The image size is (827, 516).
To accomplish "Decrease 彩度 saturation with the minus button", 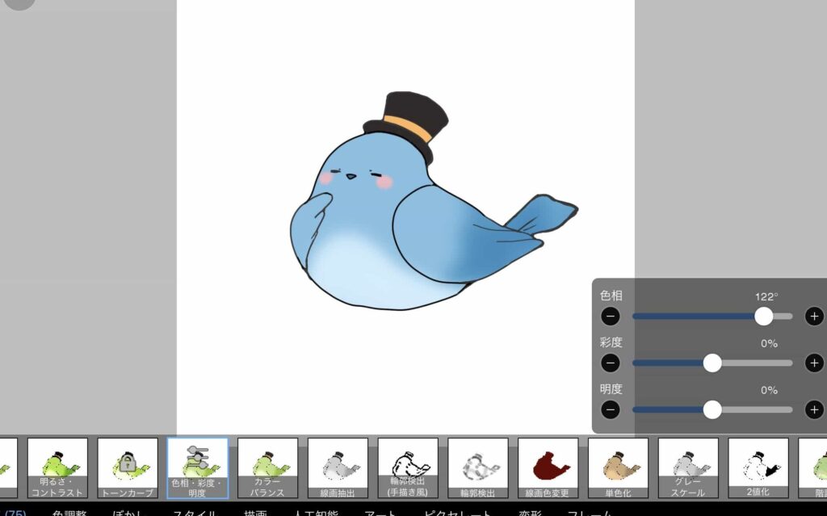I will pyautogui.click(x=611, y=363).
